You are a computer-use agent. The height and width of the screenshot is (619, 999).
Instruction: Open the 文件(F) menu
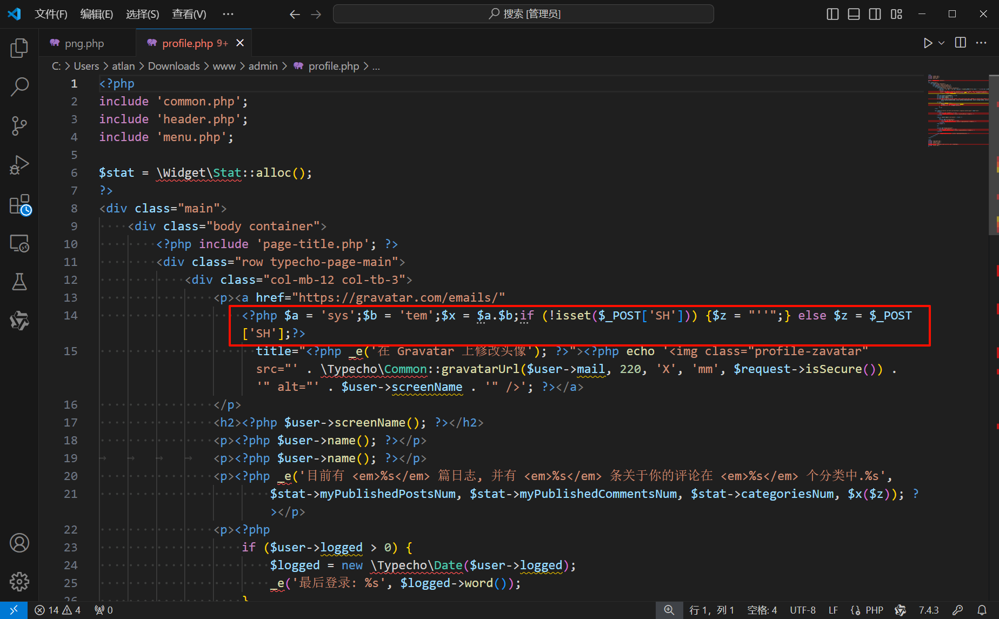coord(51,14)
